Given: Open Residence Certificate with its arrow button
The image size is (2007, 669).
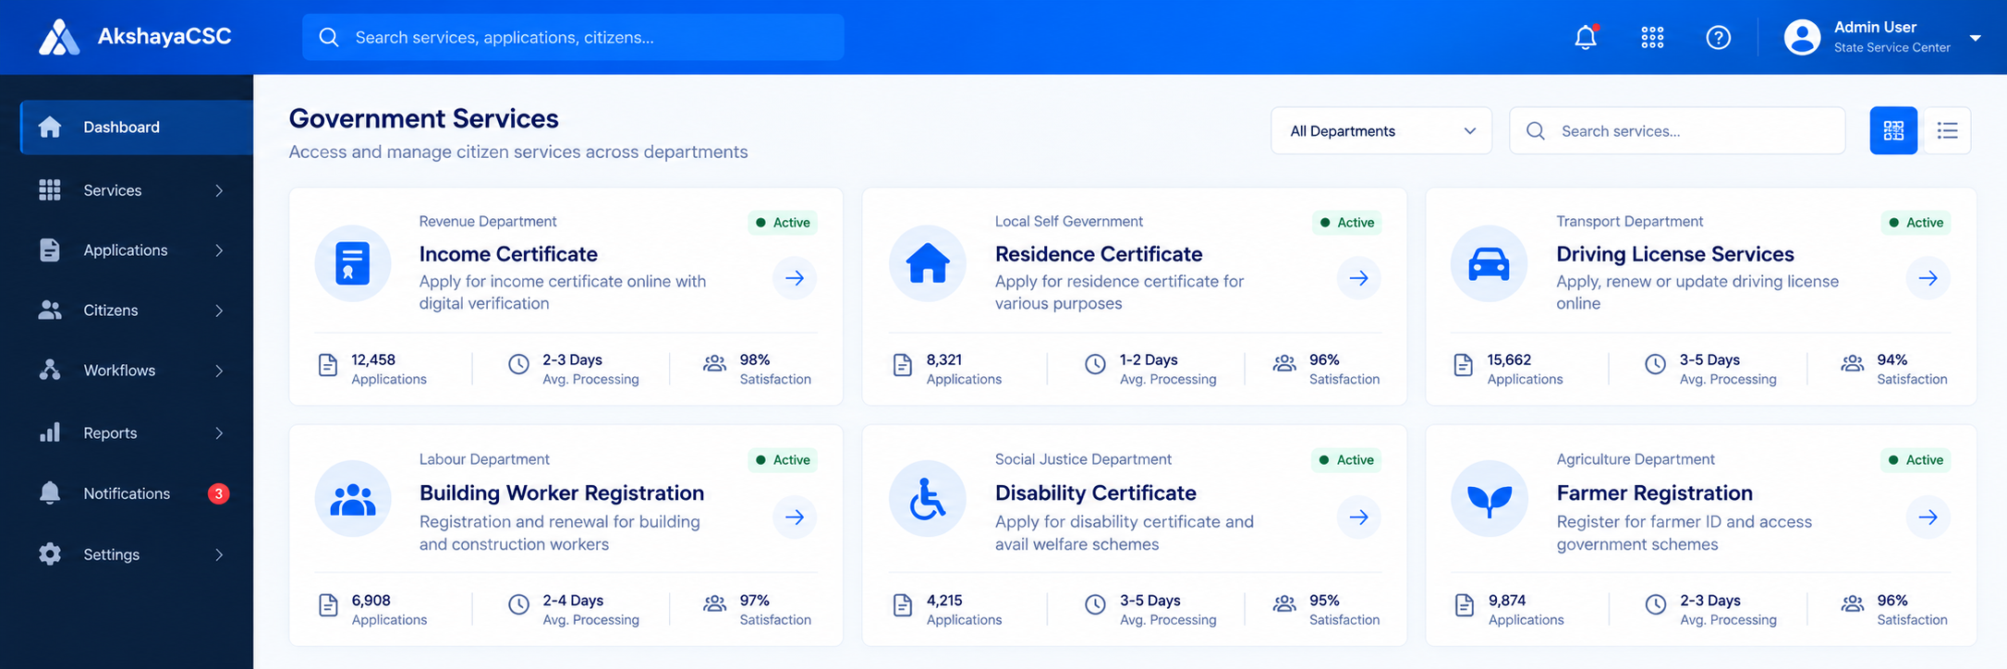Looking at the screenshot, I should click(x=1358, y=277).
